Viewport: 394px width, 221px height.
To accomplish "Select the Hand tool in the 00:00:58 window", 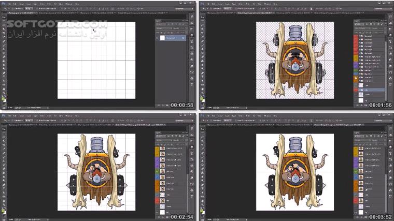I will (x=4, y=89).
